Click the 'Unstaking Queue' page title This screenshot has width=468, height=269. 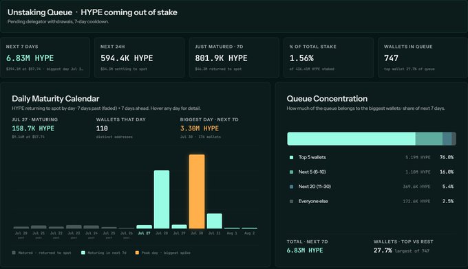[x=40, y=12]
